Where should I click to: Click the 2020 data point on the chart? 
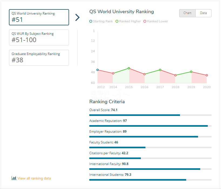(x=207, y=75)
